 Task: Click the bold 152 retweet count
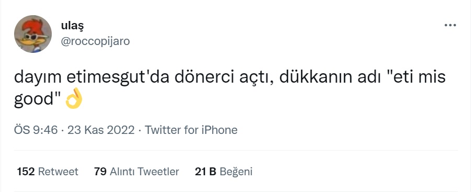[26, 172]
